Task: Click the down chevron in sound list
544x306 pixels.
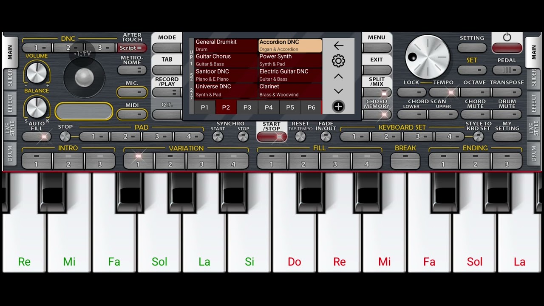Action: [338, 91]
